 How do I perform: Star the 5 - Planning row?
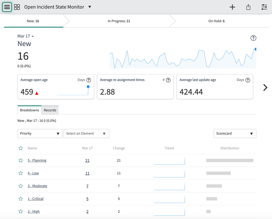[x=21, y=160]
